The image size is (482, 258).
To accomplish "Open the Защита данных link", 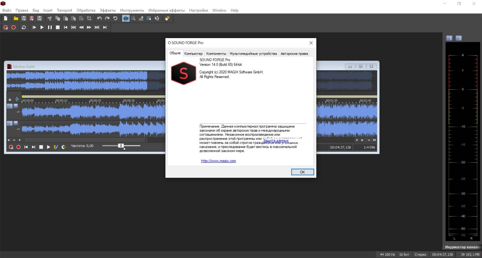I will 276,141.
